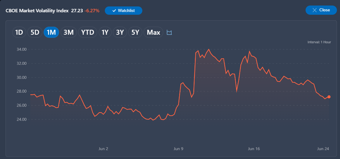Viewport: 340px width, 159px height.
Task: Select the active 1M range
Action: pos(51,32)
